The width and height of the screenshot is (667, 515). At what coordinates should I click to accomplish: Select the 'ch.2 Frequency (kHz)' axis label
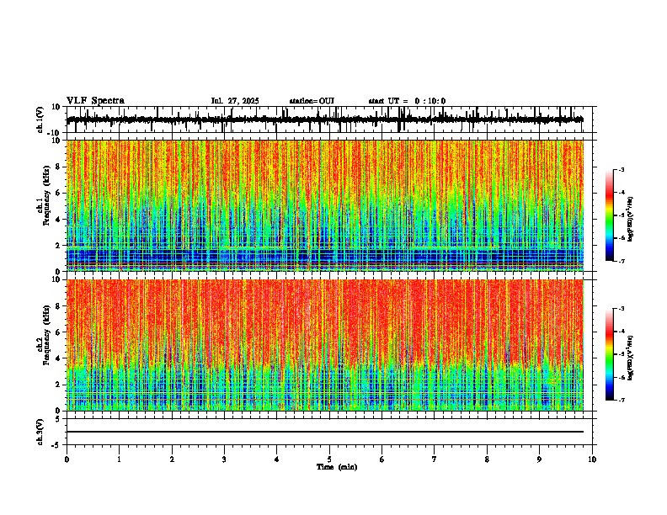coord(45,335)
